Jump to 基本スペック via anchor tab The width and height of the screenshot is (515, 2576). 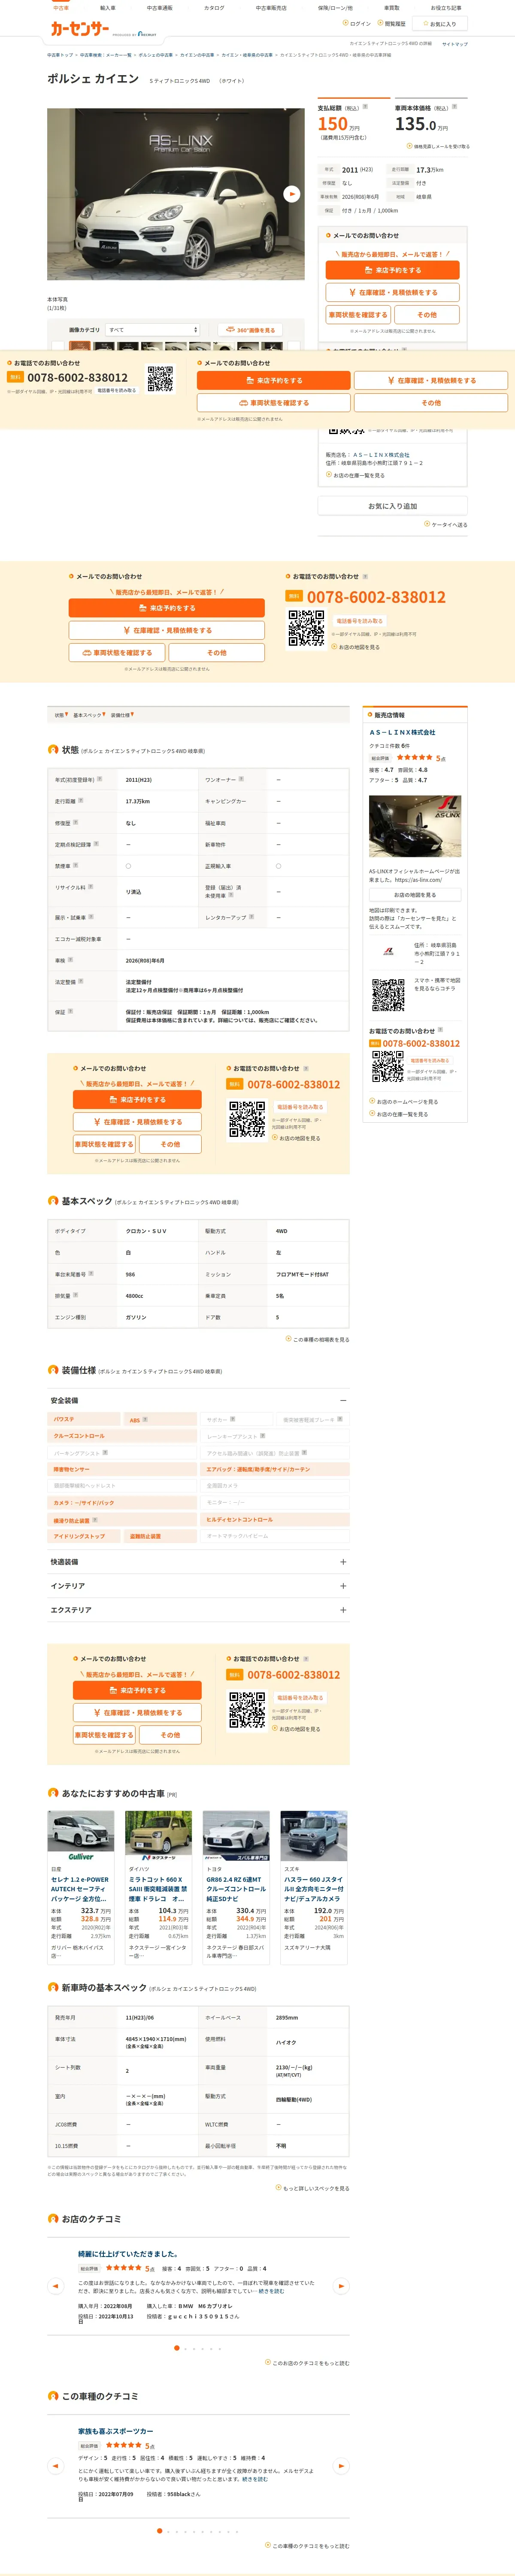[89, 715]
